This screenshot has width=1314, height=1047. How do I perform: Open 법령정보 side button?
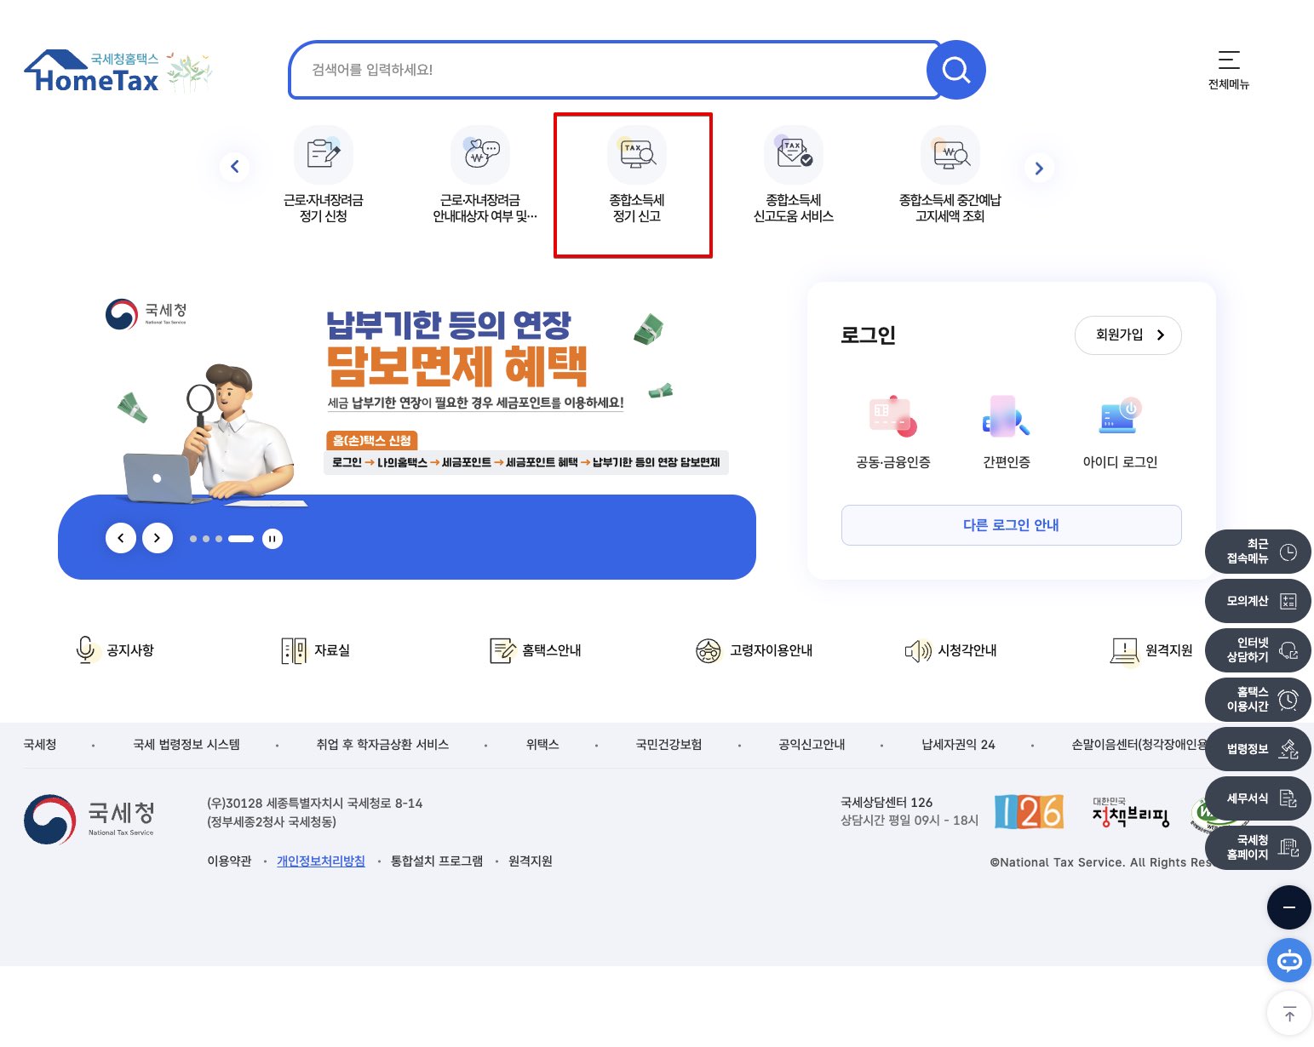1258,749
